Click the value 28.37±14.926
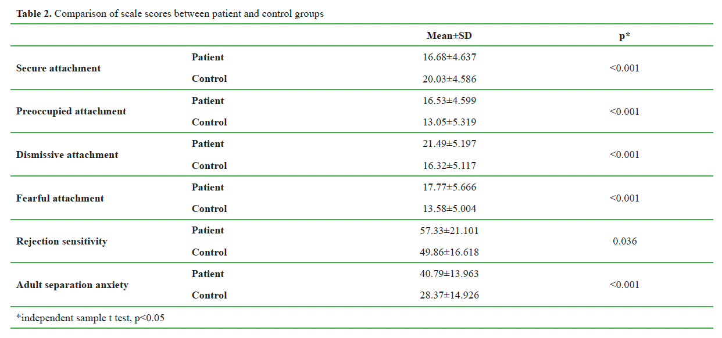 pyautogui.click(x=449, y=295)
